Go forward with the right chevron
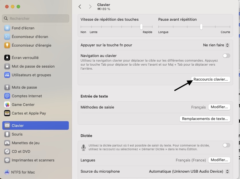This screenshot has width=240, height=179. [x=90, y=7]
